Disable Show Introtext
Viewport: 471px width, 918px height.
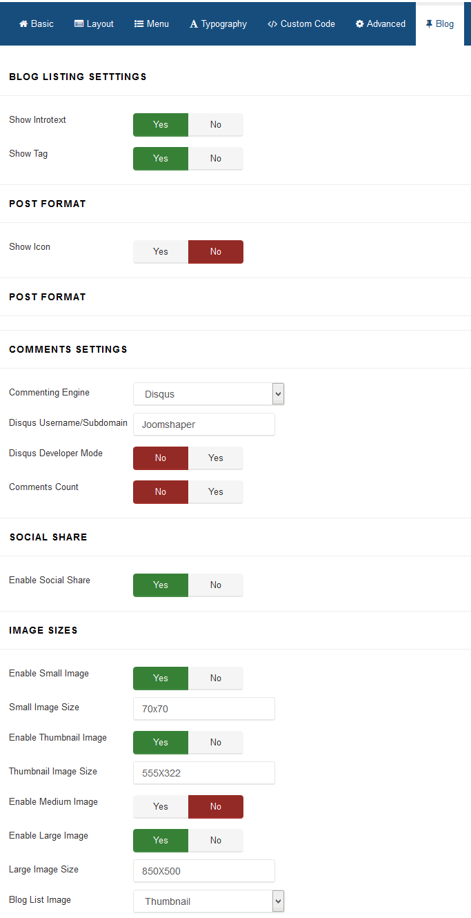(x=216, y=125)
